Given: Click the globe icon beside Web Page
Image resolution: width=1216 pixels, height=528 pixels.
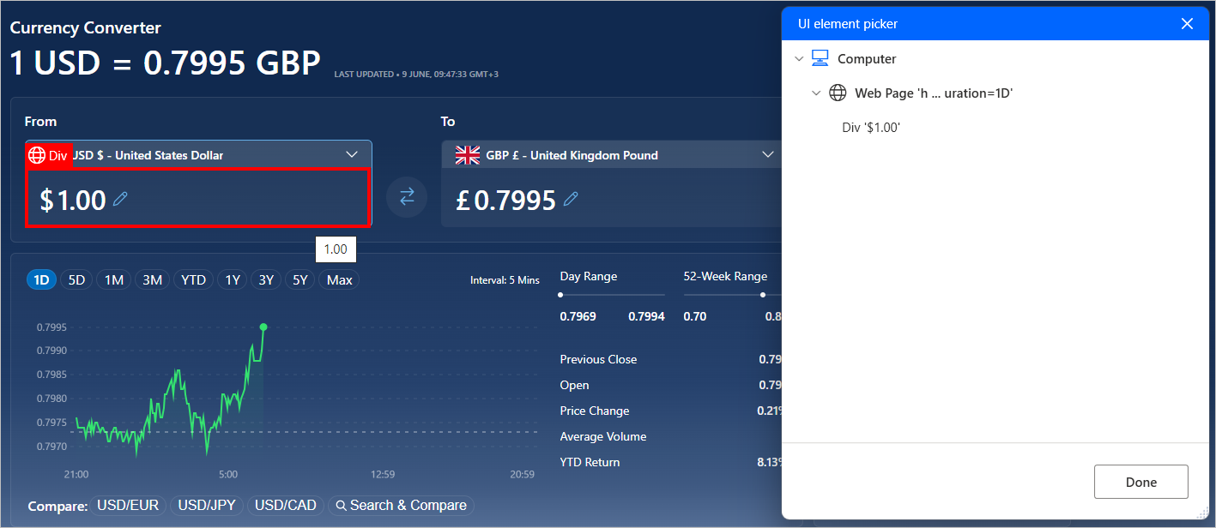Looking at the screenshot, I should click(838, 93).
